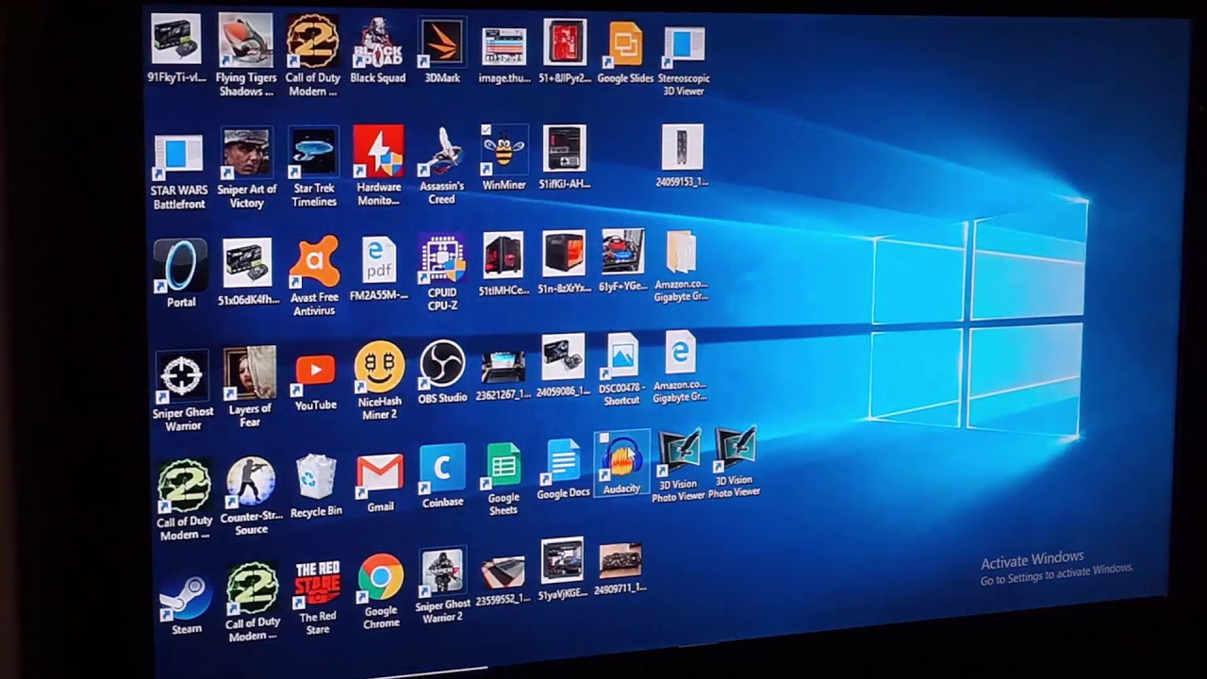The width and height of the screenshot is (1207, 679).
Task: Launch Assassin's Creed desktop shortcut
Action: click(441, 165)
